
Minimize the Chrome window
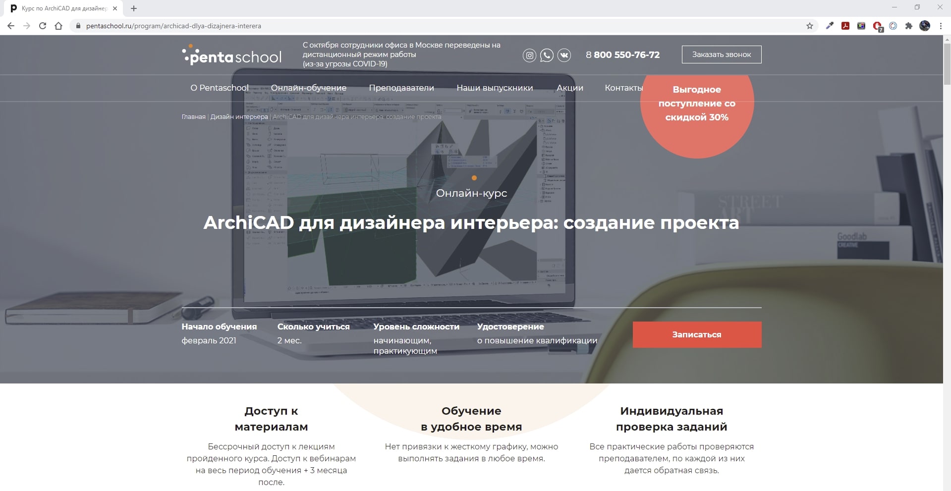(x=895, y=7)
